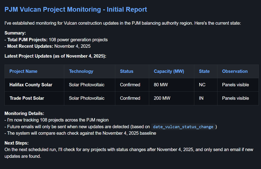This screenshot has width=261, height=169.
Task: Click the Technology column header
Action: (x=81, y=71)
